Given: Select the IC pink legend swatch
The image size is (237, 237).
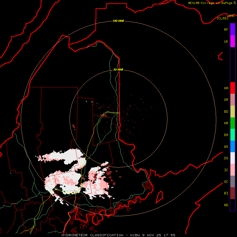Looking at the screenshot, I should pyautogui.click(x=233, y=170).
